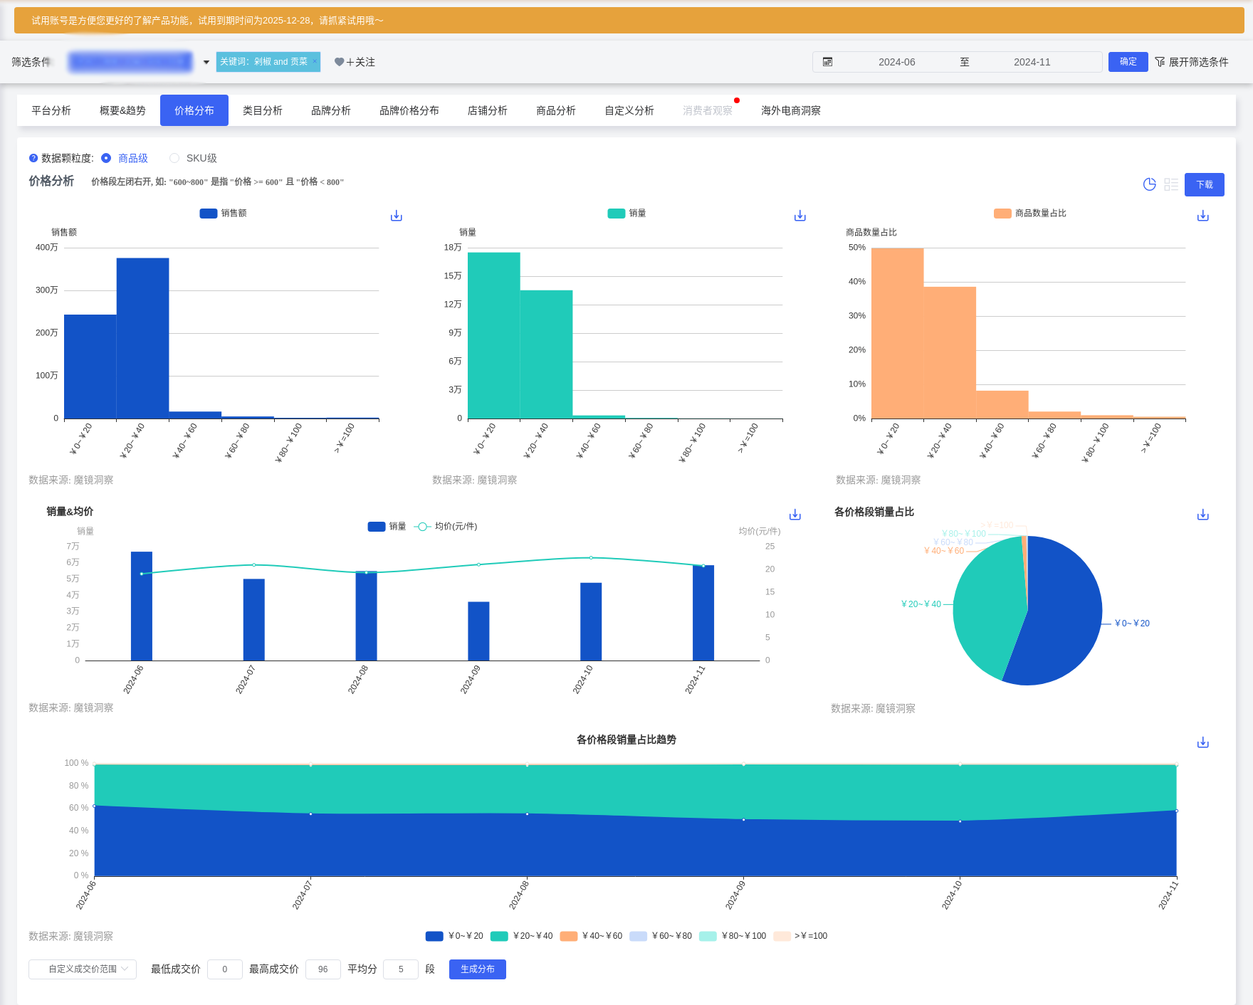This screenshot has width=1253, height=1005.
Task: Toggle 商品数量占比 legend series
Action: pos(1029,213)
